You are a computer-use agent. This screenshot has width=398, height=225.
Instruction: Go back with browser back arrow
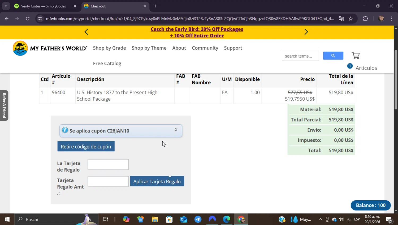(7, 19)
